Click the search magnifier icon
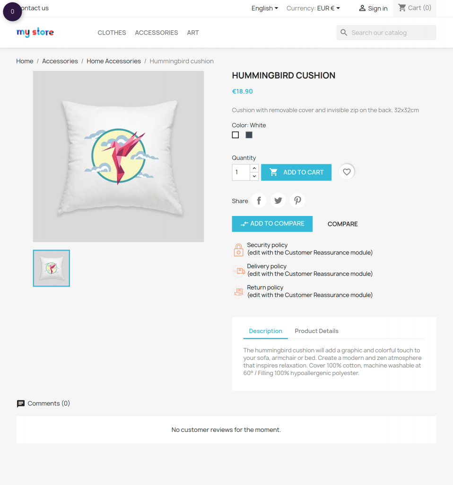Image resolution: width=453 pixels, height=485 pixels. (344, 33)
